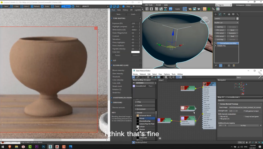Send render to Max with > Max
Viewport: 263px width, 149px height.
(x=15, y=6)
